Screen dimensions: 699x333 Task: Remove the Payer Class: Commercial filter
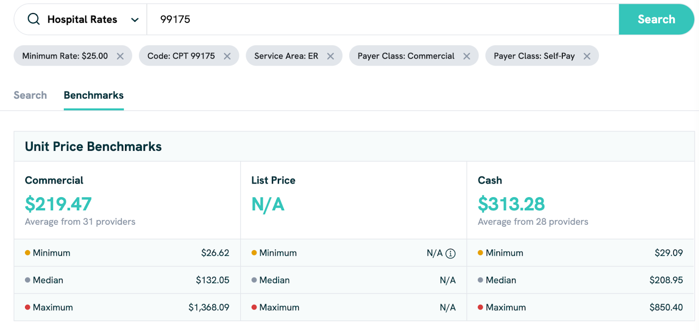(x=467, y=56)
